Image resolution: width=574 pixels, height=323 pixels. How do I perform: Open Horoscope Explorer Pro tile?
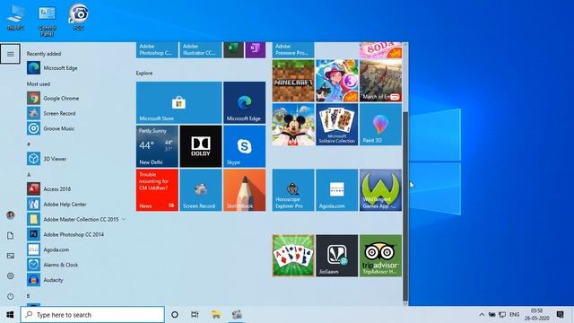point(293,190)
